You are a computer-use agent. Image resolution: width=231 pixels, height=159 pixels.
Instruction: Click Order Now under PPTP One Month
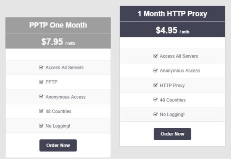(x=58, y=145)
